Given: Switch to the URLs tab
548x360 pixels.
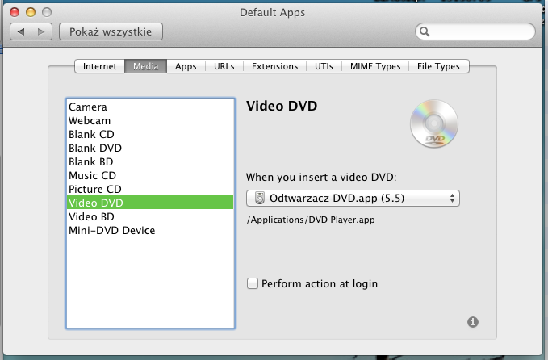Looking at the screenshot, I should 224,66.
